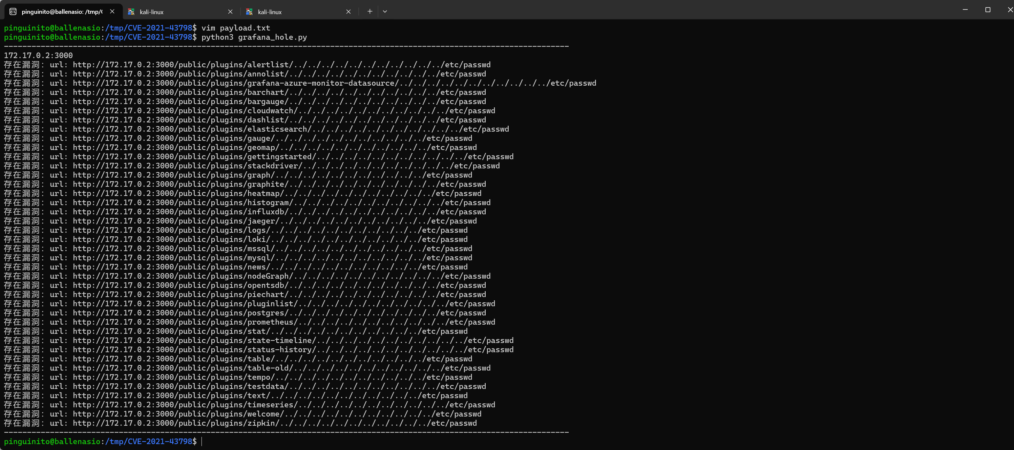Close the pinguinito@ballenasio tab
Viewport: 1014px width, 450px height.
coord(112,11)
